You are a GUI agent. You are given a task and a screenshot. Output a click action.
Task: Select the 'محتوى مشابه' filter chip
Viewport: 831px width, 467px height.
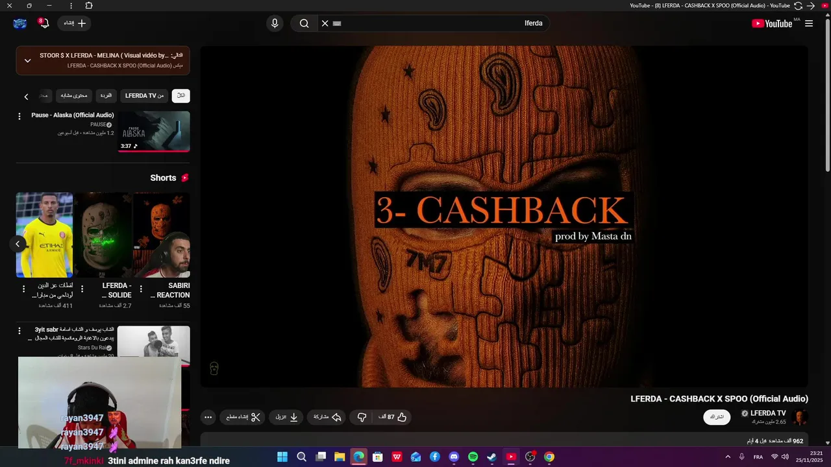click(74, 95)
